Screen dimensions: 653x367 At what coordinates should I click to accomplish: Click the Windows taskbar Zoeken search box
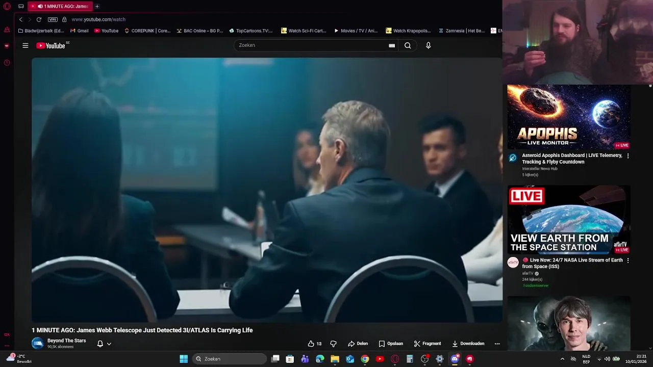[230, 359]
